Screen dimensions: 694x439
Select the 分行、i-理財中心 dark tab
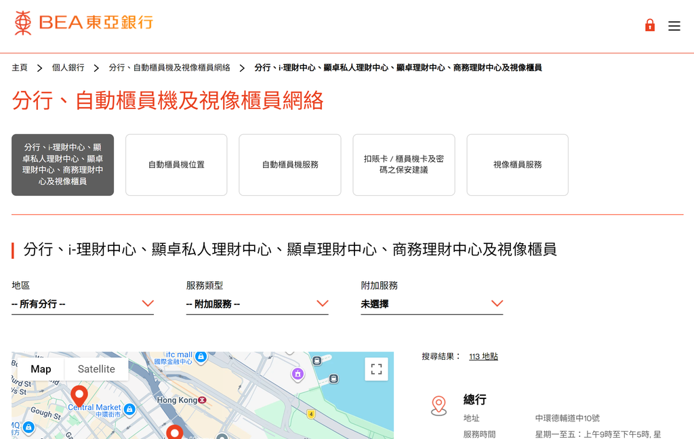tap(63, 165)
